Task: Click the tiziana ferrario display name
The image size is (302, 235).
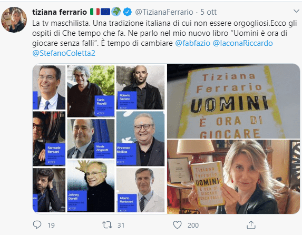Action: point(60,12)
